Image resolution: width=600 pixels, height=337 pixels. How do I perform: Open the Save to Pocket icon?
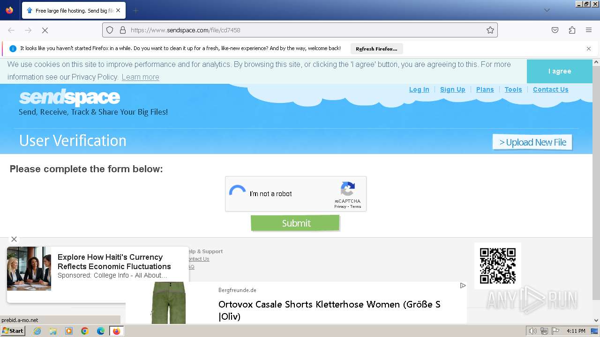pos(555,30)
